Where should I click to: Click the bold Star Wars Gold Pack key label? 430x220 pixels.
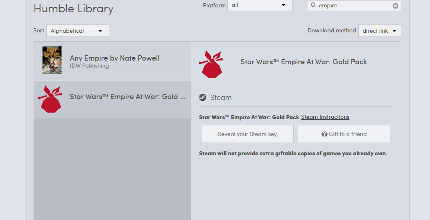click(249, 117)
